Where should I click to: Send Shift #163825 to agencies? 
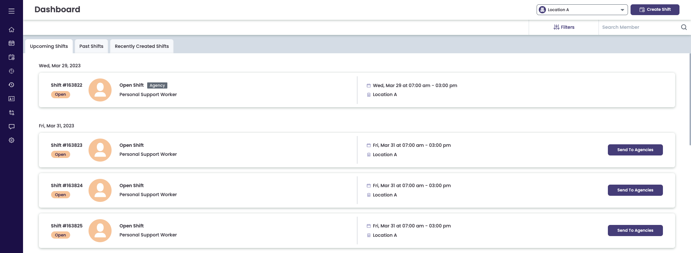pyautogui.click(x=635, y=230)
